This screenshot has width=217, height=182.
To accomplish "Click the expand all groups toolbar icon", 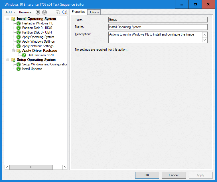I will (64, 12).
